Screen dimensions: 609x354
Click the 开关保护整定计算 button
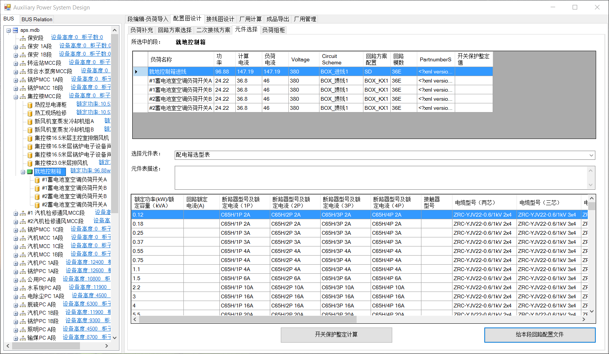(336, 335)
